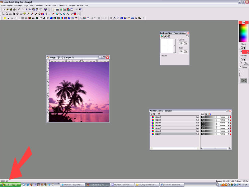Select the Freehand lasso tool
The width and height of the screenshot is (249, 187).
coord(25,14)
